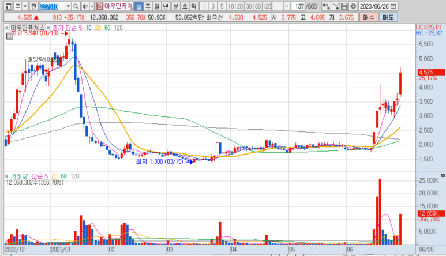446x256 pixels.
Task: Click the yellow 20 moving average label
Action: 98,28
